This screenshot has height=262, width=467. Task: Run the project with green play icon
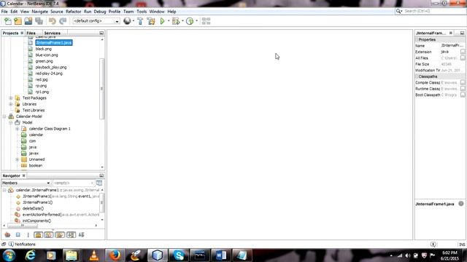162,21
